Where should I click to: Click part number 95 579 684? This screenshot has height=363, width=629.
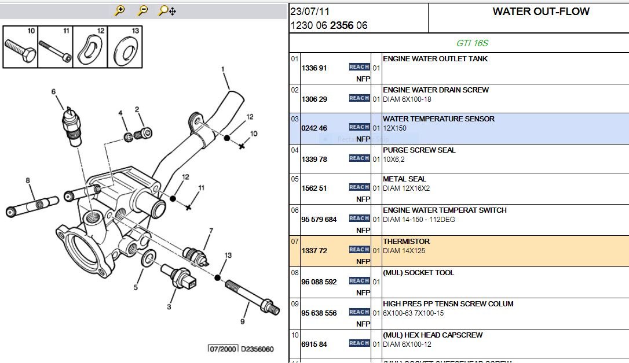click(319, 219)
